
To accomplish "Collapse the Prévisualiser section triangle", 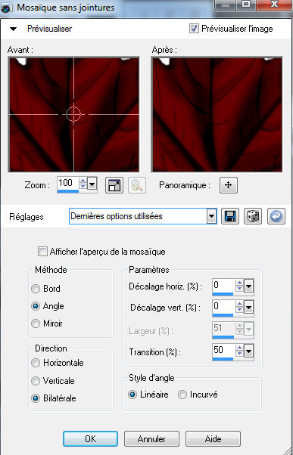I will [14, 29].
